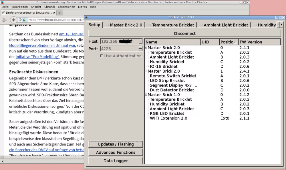Click Name column header in device list
This screenshot has width=286, height=170.
click(172, 42)
